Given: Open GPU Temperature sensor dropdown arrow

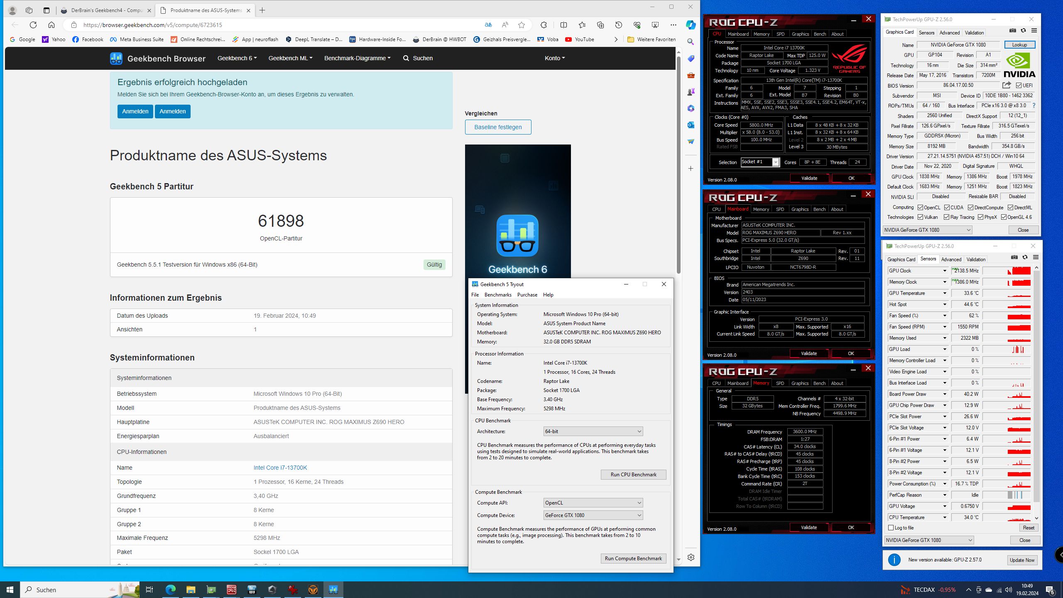Looking at the screenshot, I should 944,293.
